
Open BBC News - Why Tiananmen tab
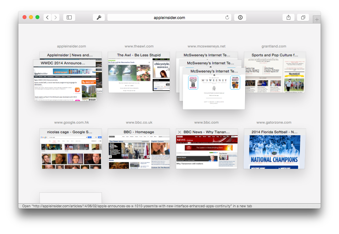[x=207, y=149]
